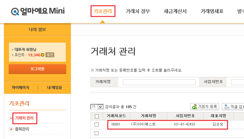Click the 충전 point recharge button
The image size is (244, 139).
pyautogui.click(x=50, y=55)
